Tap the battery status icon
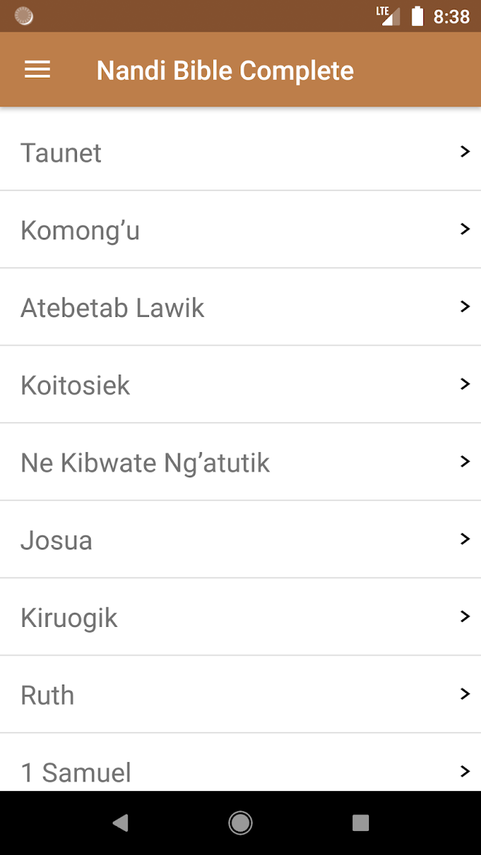 tap(417, 16)
